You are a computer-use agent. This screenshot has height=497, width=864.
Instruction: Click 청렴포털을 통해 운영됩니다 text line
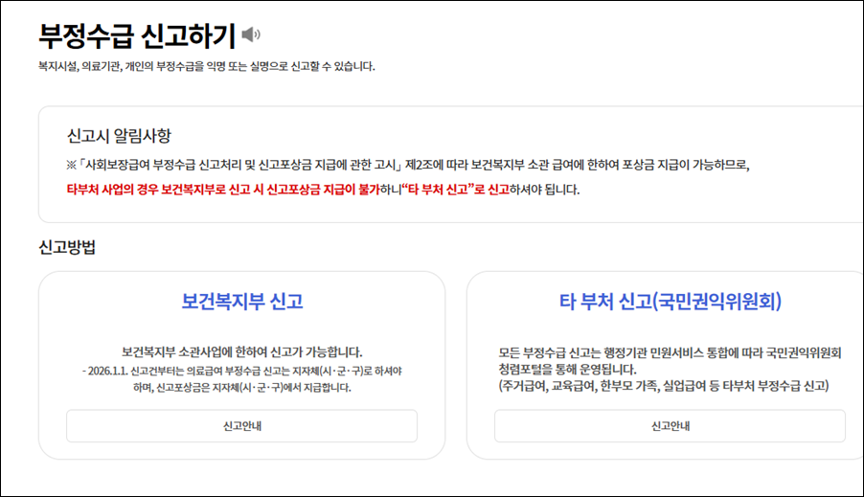pyautogui.click(x=568, y=370)
